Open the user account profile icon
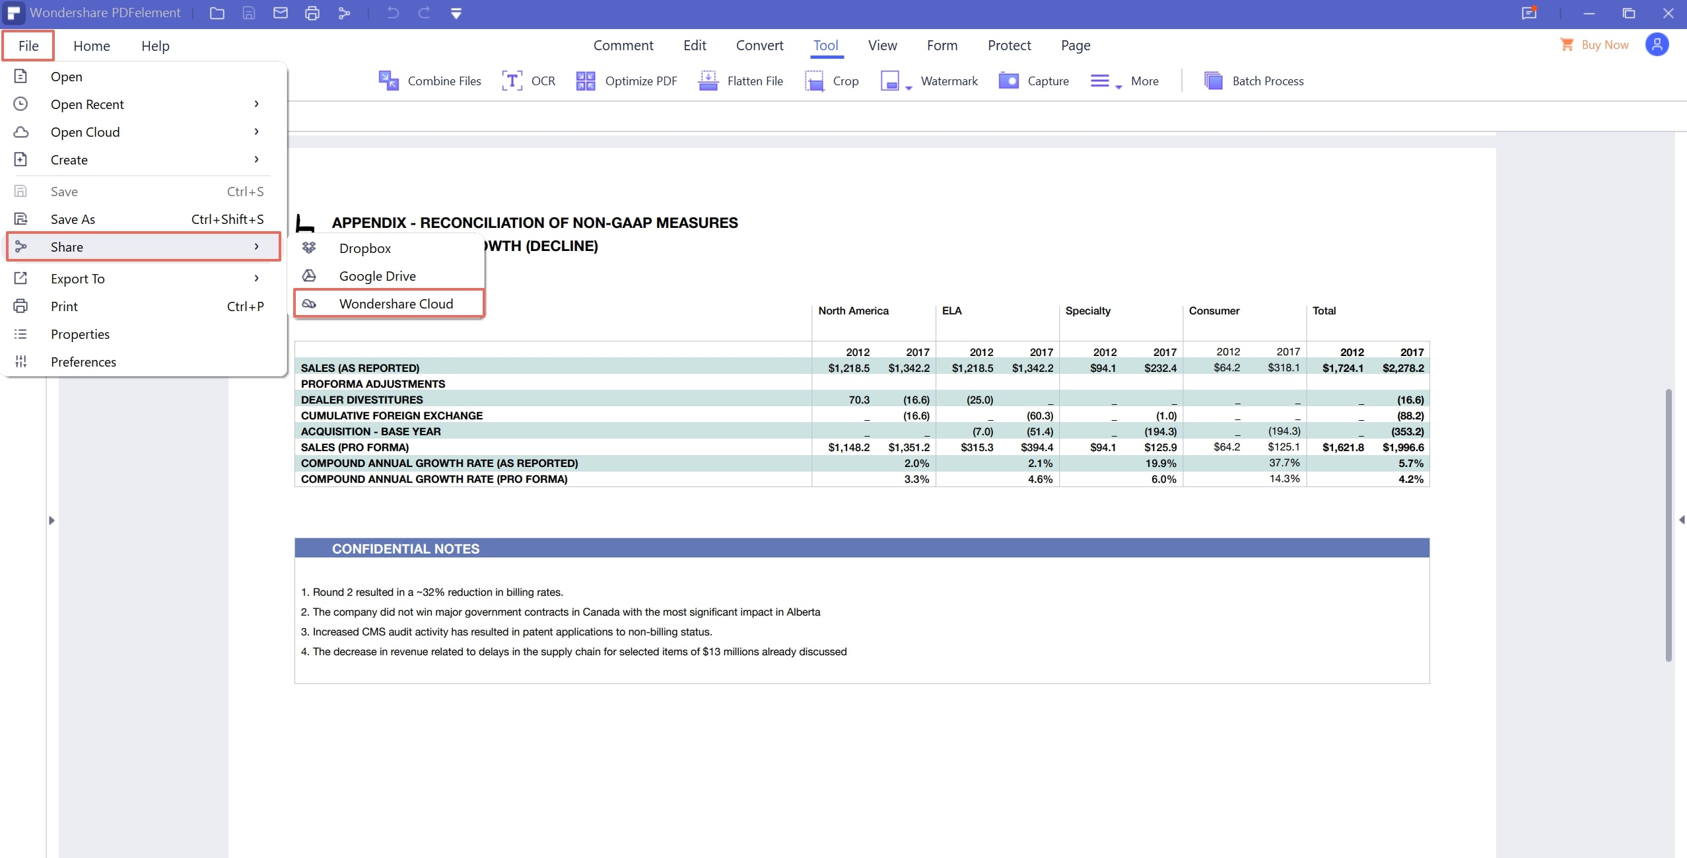 (x=1657, y=45)
